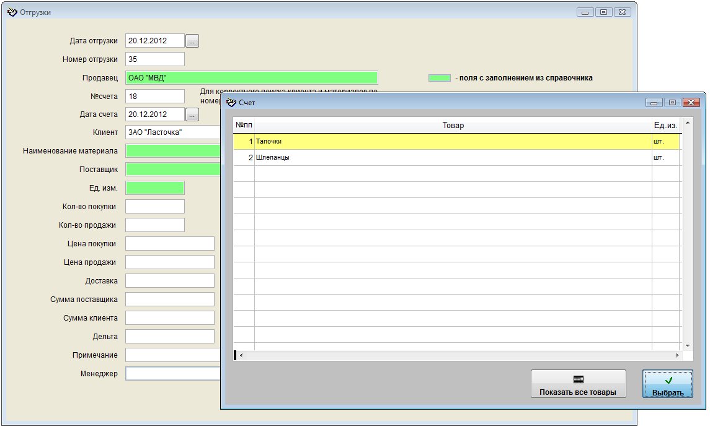The image size is (710, 427).
Task: Focus the Номер отгрузки field
Action: coord(155,59)
